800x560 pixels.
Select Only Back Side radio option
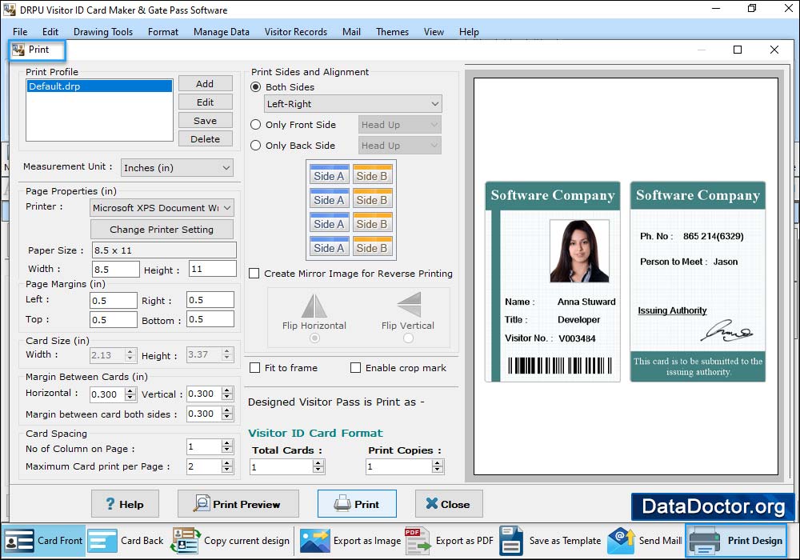256,146
